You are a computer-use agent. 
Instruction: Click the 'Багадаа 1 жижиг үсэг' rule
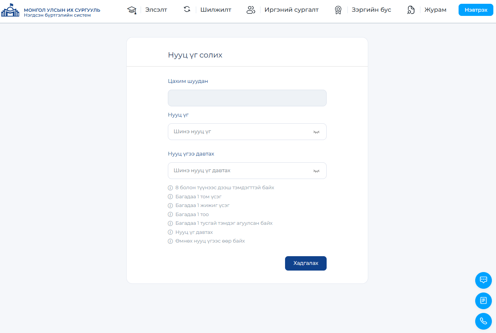(x=203, y=205)
